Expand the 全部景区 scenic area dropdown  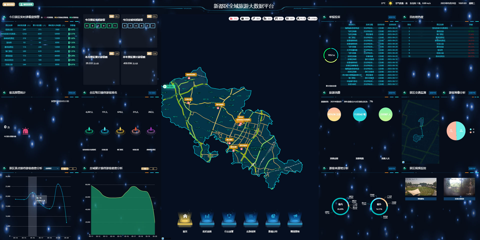[52, 169]
